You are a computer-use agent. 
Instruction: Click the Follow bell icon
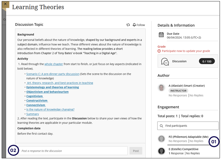(134, 25)
